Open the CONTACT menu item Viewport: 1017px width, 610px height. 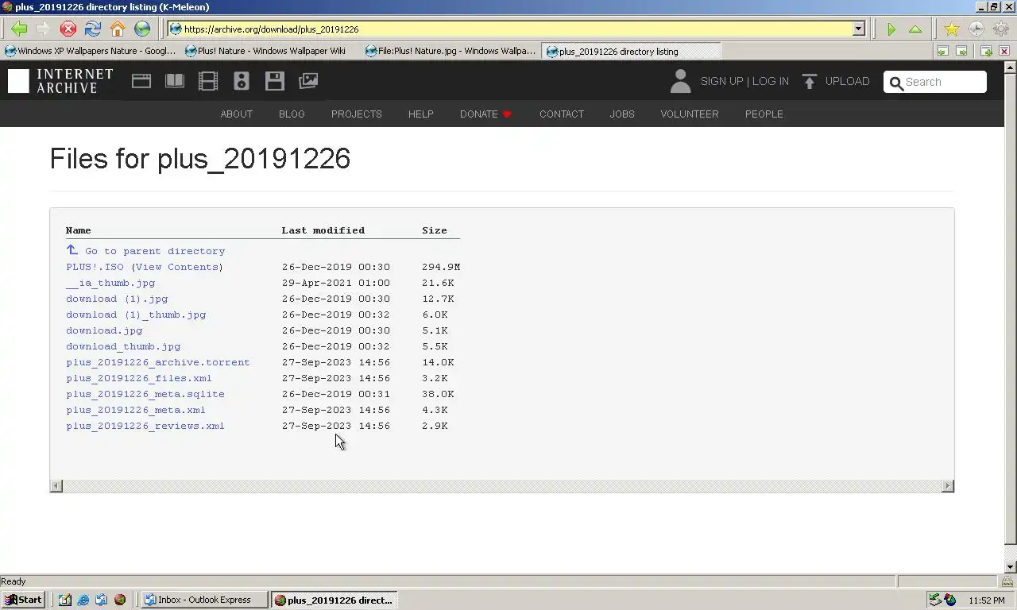[562, 114]
